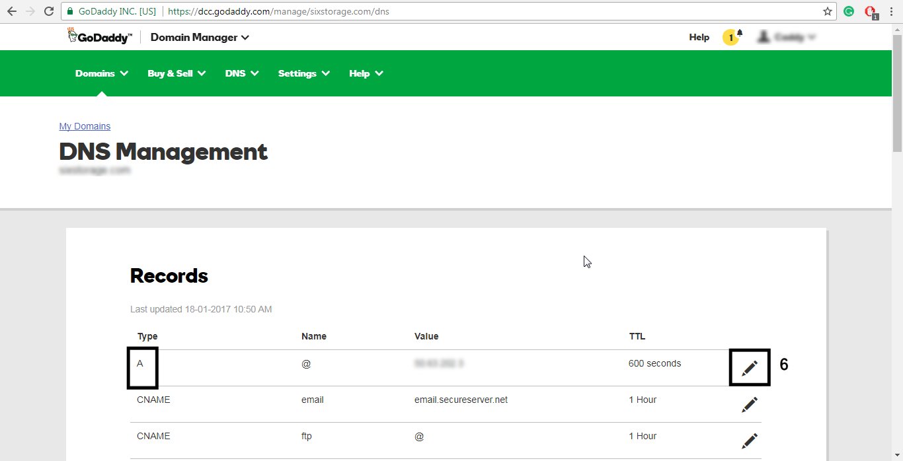The height and width of the screenshot is (461, 903).
Task: Open the red Opera-style extension icon
Action: click(871, 11)
